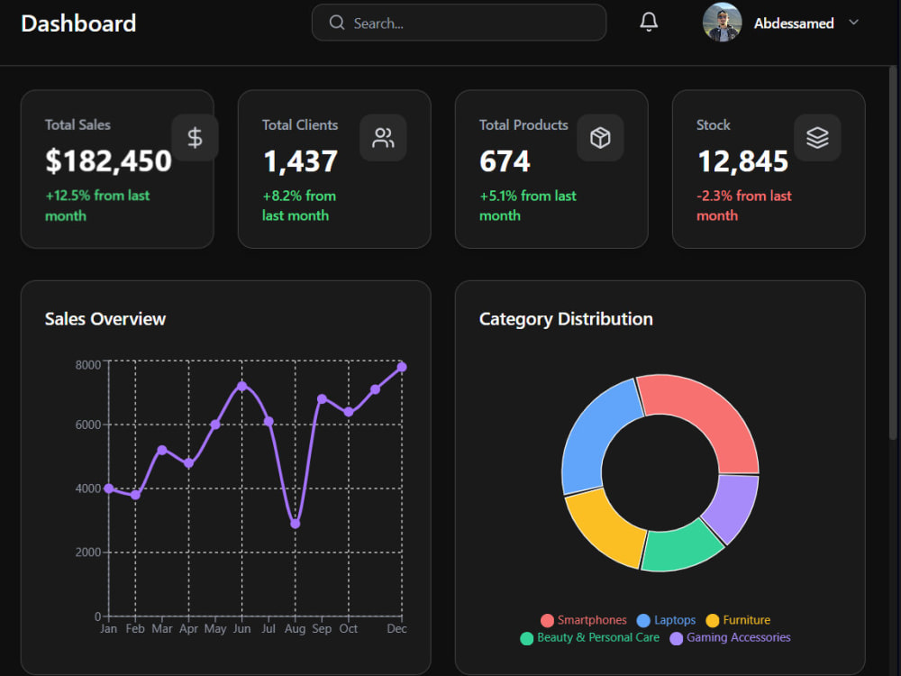
Task: Click the '+12.5% from last month' text
Action: [97, 206]
